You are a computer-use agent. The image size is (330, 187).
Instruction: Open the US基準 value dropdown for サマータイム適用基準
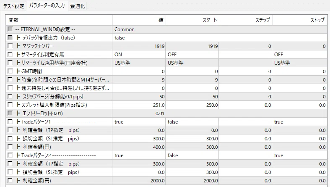tap(139, 63)
